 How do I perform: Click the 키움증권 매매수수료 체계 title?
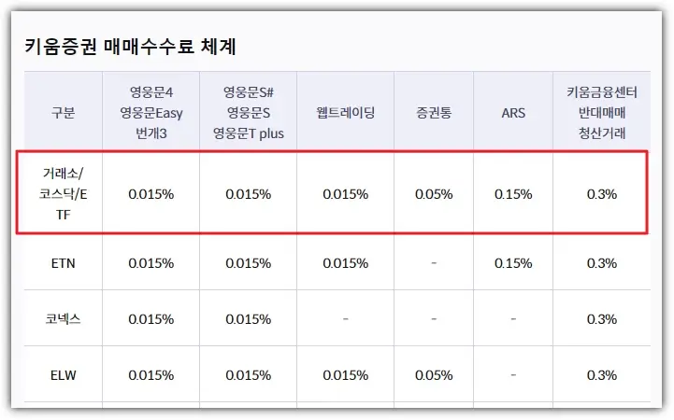[x=129, y=47]
